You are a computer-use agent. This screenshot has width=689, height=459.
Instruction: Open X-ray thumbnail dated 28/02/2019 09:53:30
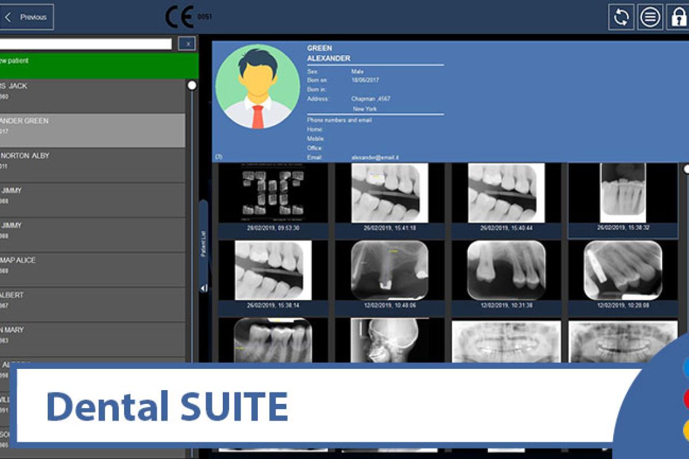[273, 193]
